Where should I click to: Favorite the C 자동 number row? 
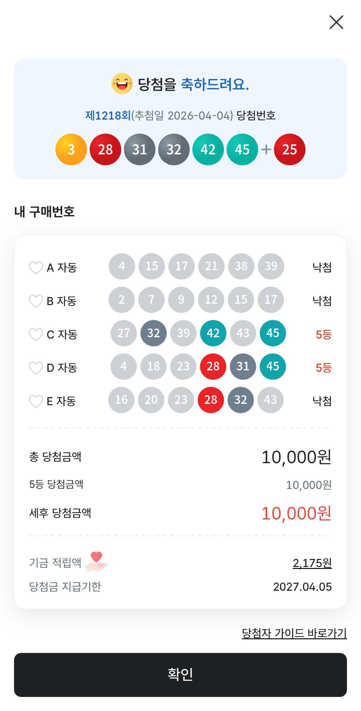tap(36, 334)
